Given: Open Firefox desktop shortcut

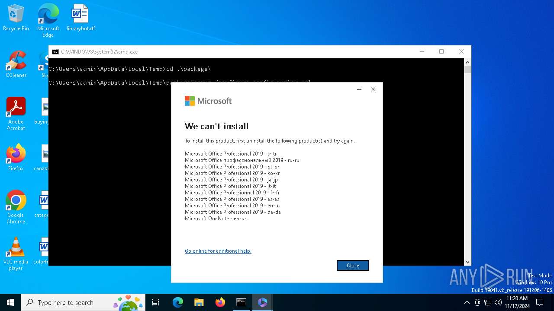Looking at the screenshot, I should (16, 158).
